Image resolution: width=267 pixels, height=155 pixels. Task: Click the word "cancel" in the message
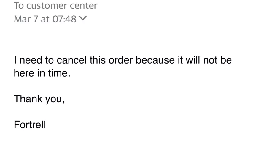pyautogui.click(x=71, y=60)
